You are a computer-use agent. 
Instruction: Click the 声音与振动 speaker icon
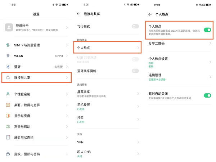click(x=8, y=127)
